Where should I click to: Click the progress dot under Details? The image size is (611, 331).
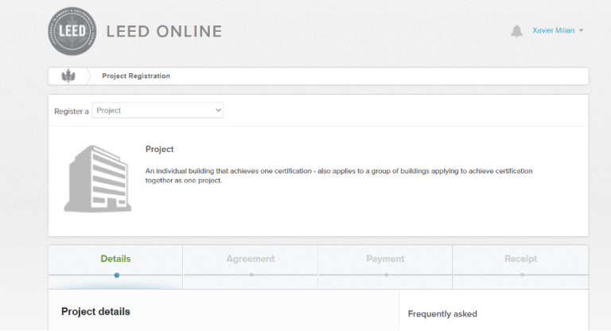click(116, 275)
